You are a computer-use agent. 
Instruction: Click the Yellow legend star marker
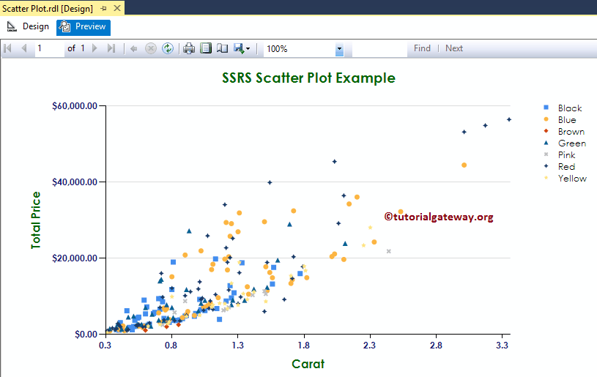click(x=546, y=178)
